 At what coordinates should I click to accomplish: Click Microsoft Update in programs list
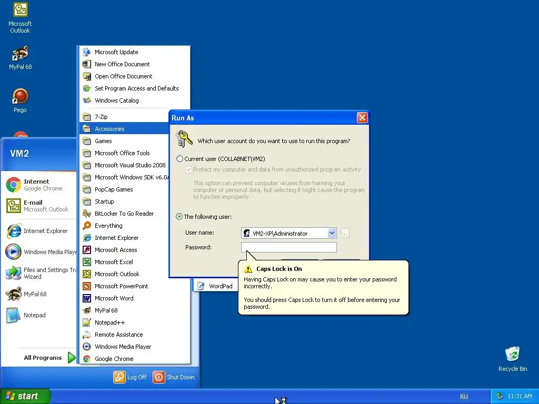[135, 52]
